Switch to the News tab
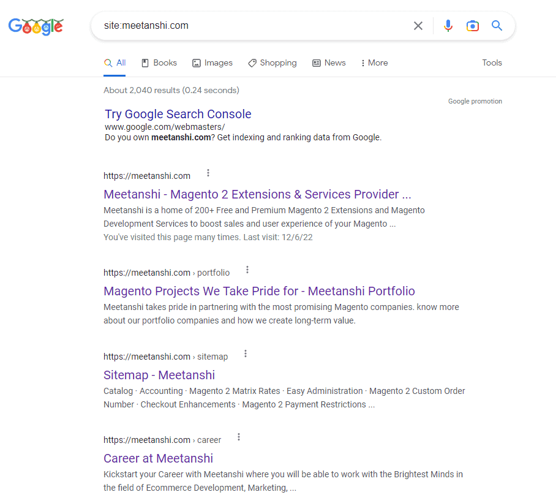The height and width of the screenshot is (503, 556). (329, 62)
